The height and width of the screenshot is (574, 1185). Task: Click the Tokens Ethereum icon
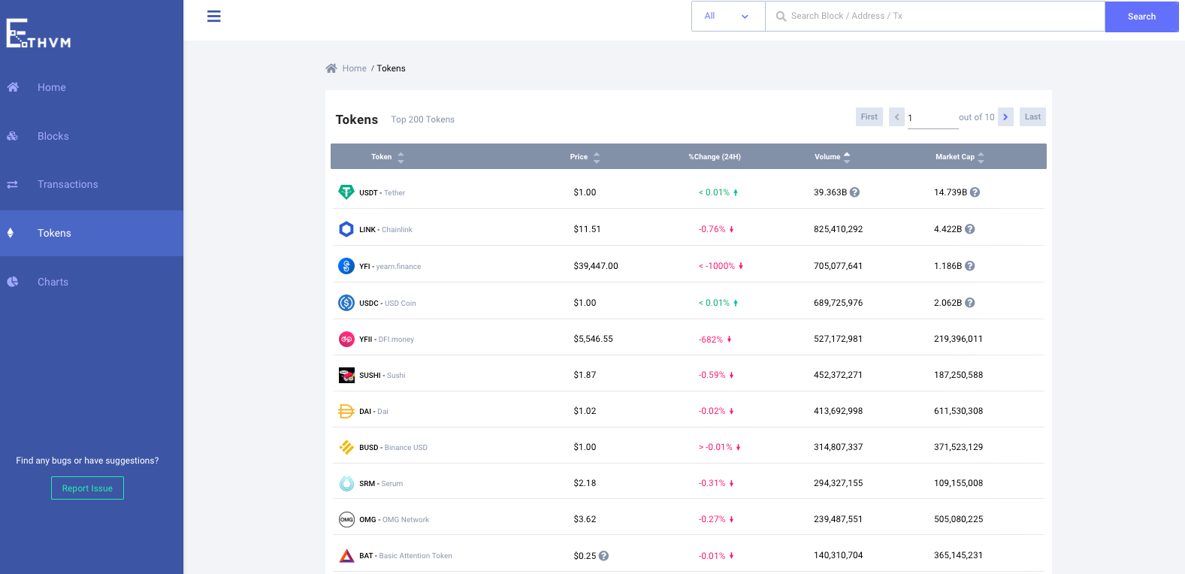coord(11,233)
